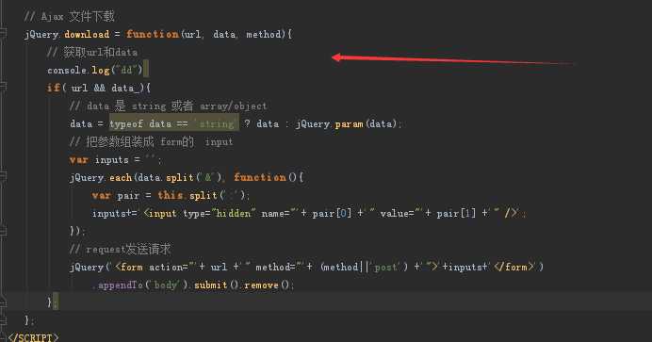Click 'var inputs' declaration

point(99,159)
